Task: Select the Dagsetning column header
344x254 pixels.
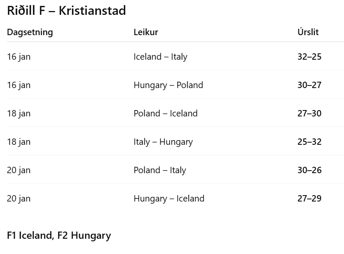Action: [30, 32]
